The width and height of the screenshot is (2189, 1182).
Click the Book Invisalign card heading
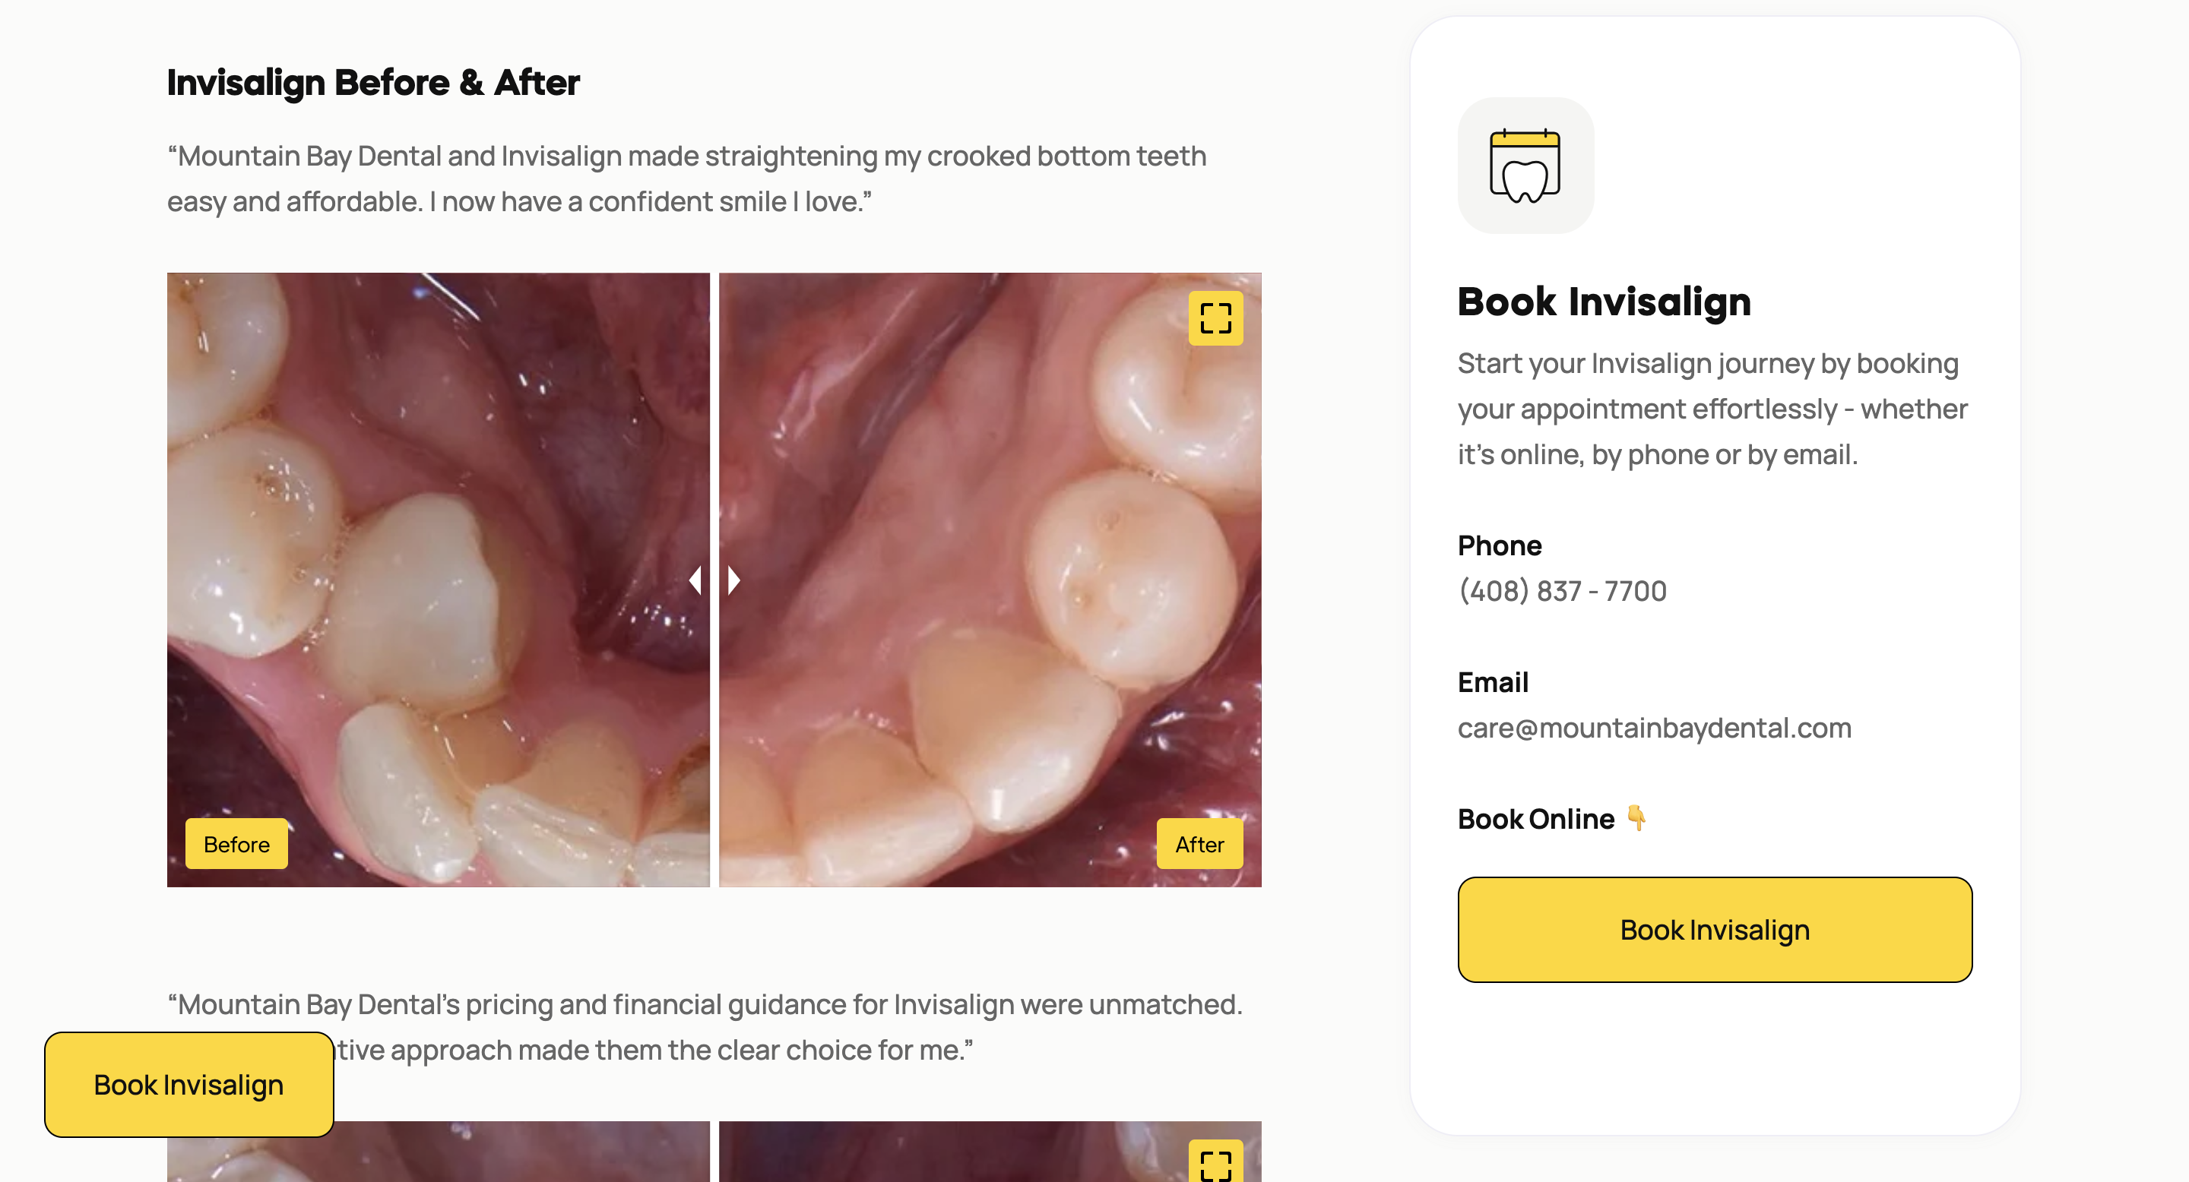1605,302
